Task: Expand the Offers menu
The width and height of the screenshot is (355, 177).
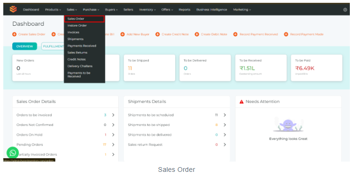Action: [x=167, y=10]
